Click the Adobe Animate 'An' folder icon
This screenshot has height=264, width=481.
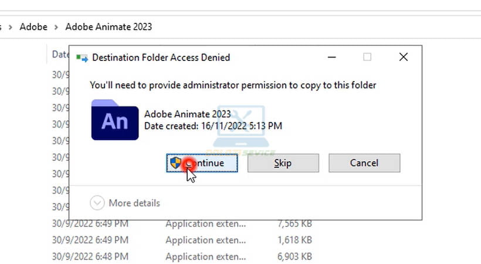(115, 120)
